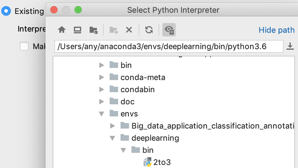
Task: Collapse the envs folder
Action: pyautogui.click(x=102, y=114)
